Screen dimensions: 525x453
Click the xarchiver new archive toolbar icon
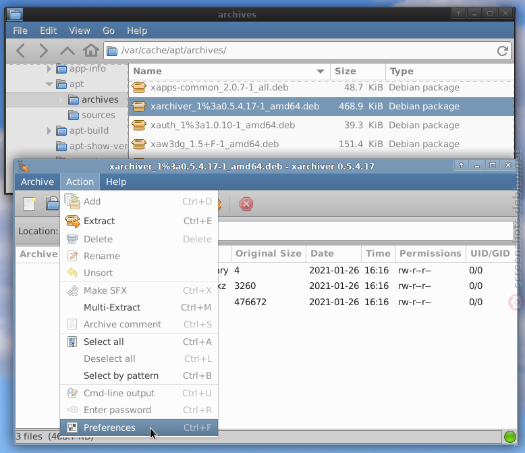30,204
